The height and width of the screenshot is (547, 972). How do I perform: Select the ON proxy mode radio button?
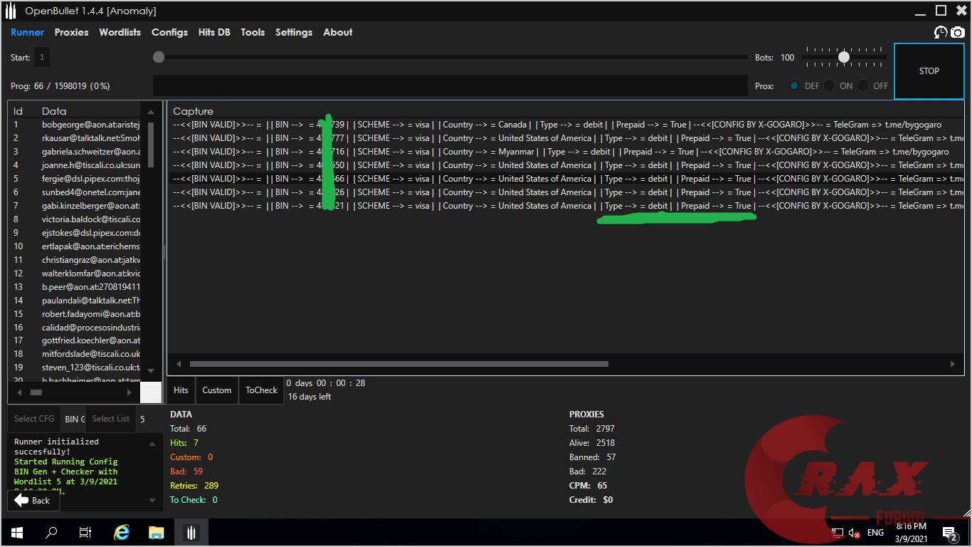(x=829, y=85)
